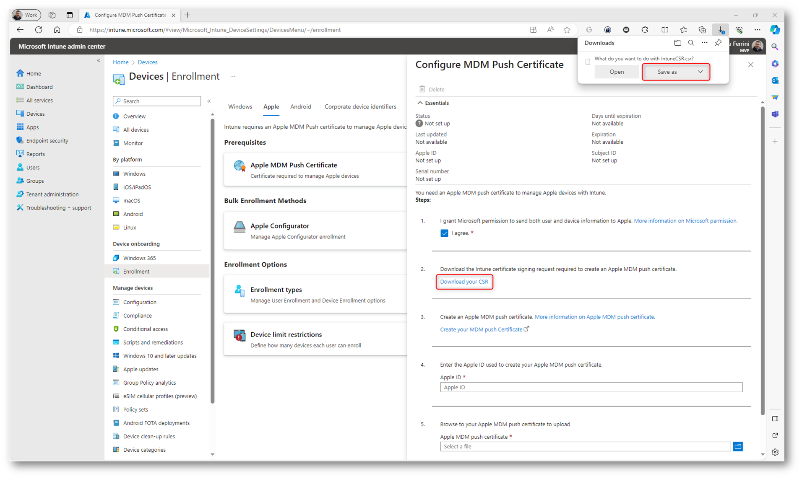Pin the Downloads popup
The height and width of the screenshot is (479, 802).
tap(718, 43)
